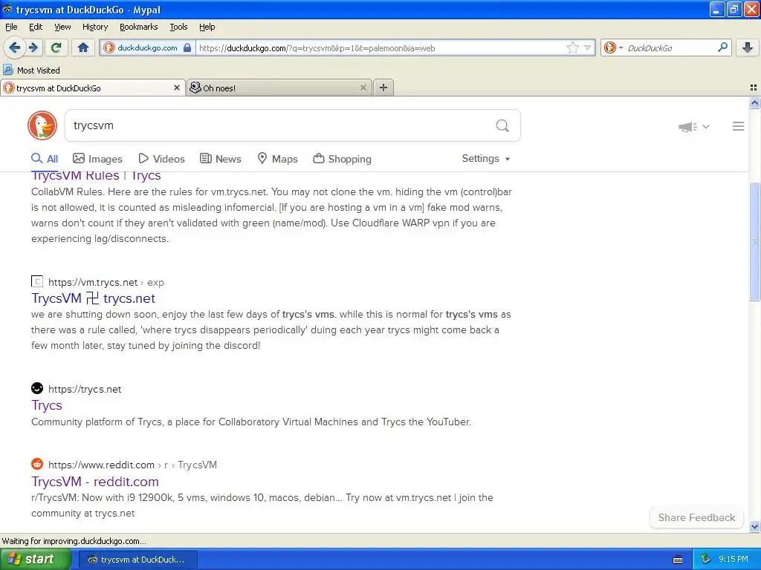Click the safely remove hardware tray icon
The height and width of the screenshot is (570, 761).
[x=706, y=560]
